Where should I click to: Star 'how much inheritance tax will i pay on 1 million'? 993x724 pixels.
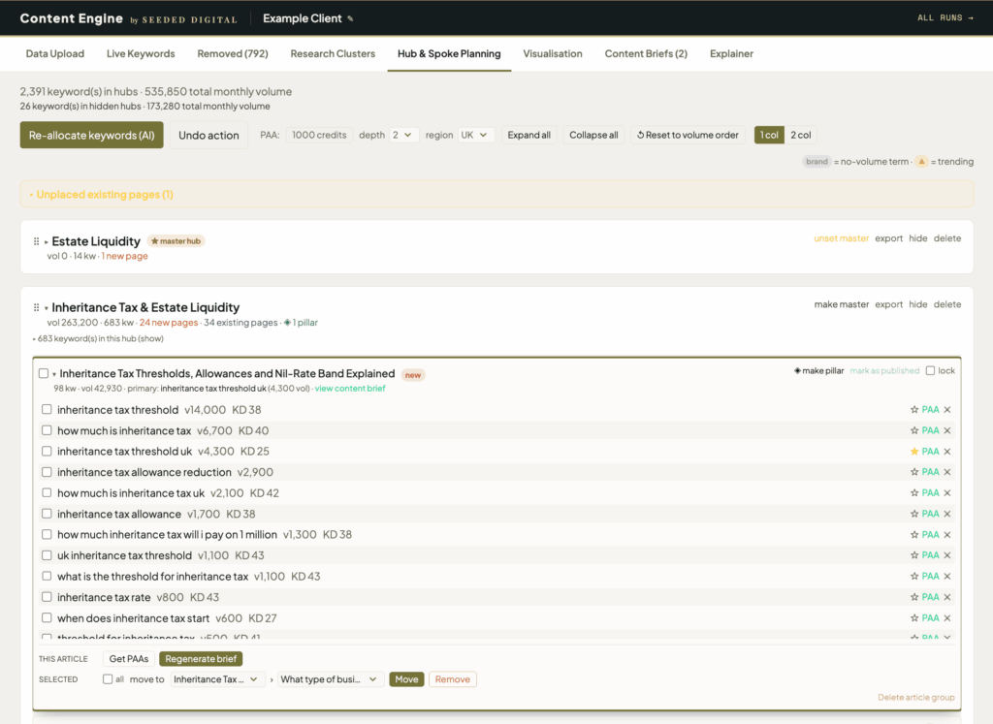[x=913, y=535]
